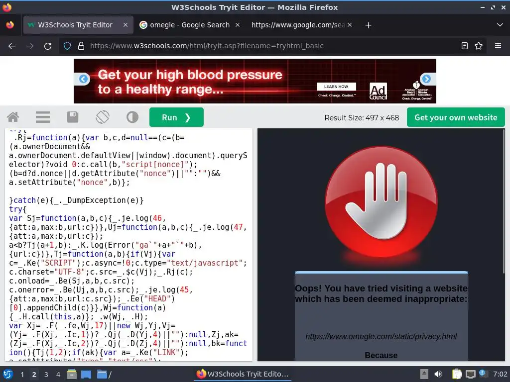Viewport: 510px width, 382px height.
Task: Click the omegle.com/static/privacy.html URL text
Action: 381,337
